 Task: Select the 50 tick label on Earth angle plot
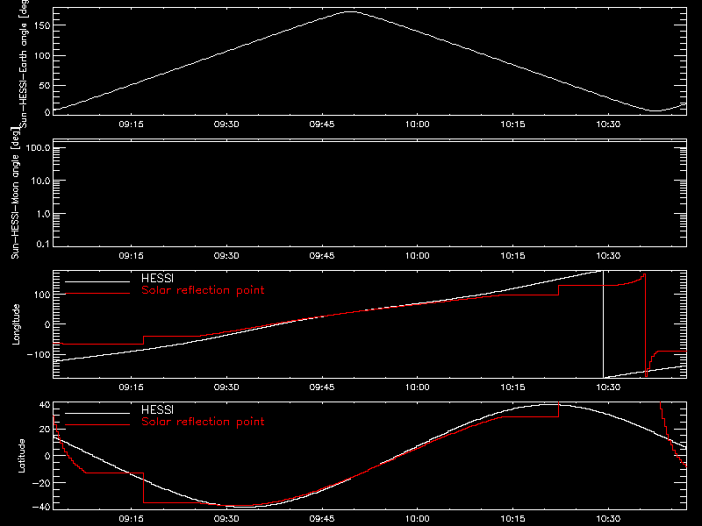[45, 85]
